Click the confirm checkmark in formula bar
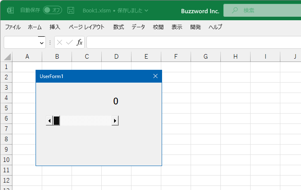Screen dimensions: 301x190 [x=69, y=42]
